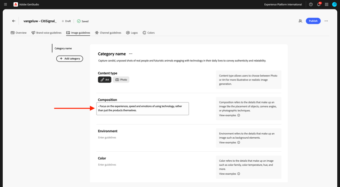Open the more options menu beside Publish
The width and height of the screenshot is (340, 187).
click(326, 21)
